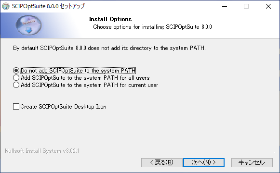Click the installer icon in title bar

pos(6,6)
